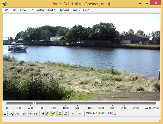Viewport: 163px width, 124px height.
Task: Open the File menu
Action: click(6, 10)
